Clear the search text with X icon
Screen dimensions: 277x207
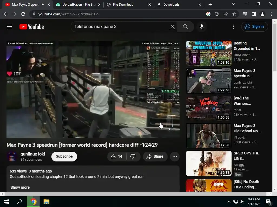click(173, 27)
